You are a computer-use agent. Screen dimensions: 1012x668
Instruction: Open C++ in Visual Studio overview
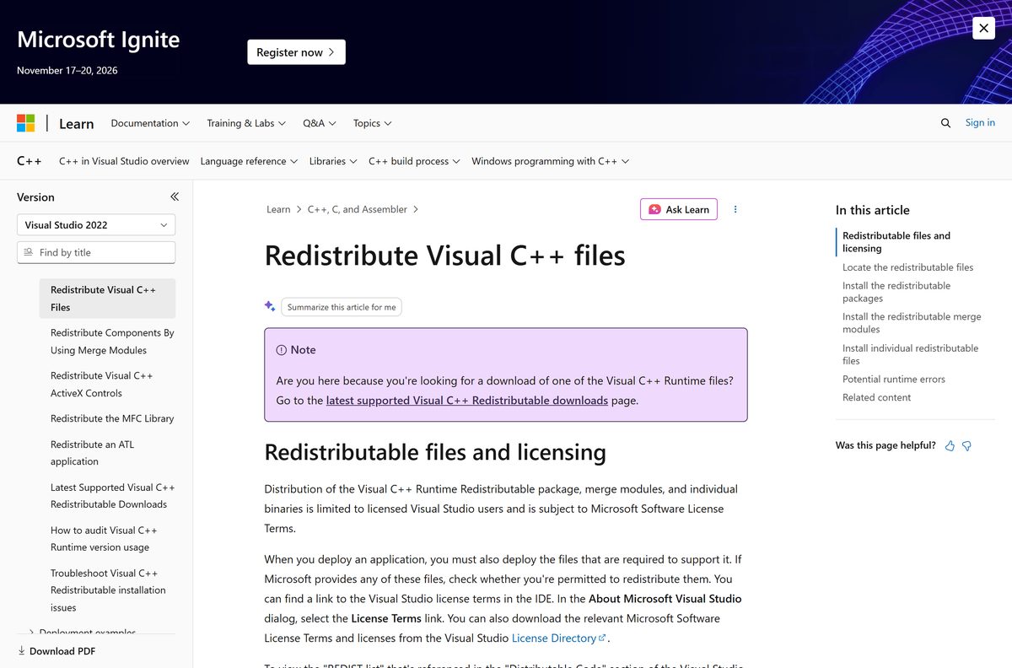(124, 161)
